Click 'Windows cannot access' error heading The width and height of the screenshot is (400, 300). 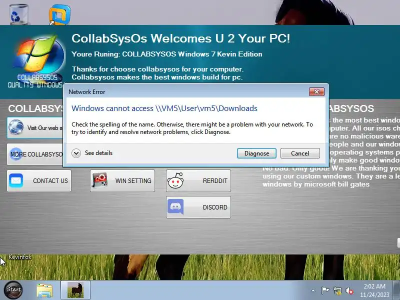coord(164,108)
